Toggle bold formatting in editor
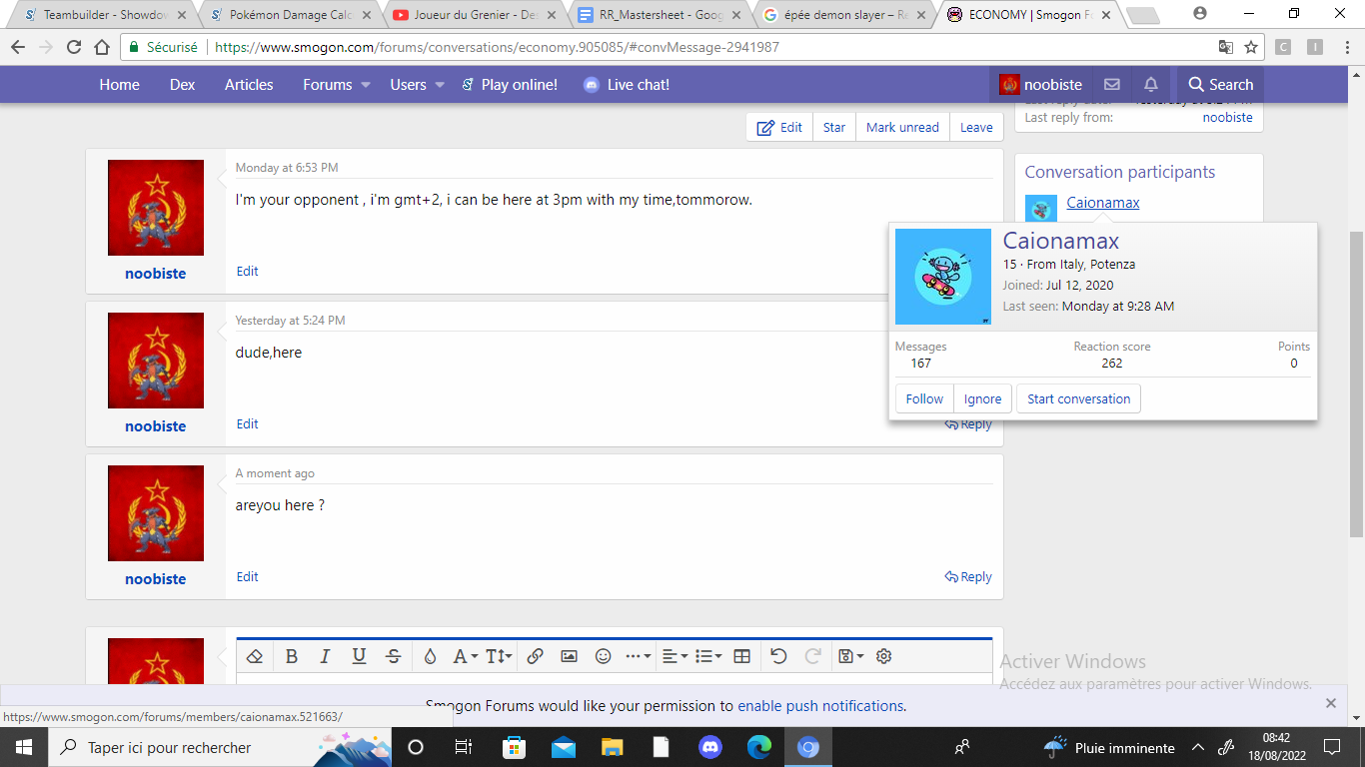Image resolution: width=1365 pixels, height=767 pixels. point(292,656)
